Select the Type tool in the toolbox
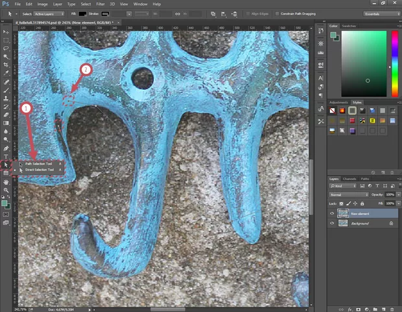Image resolution: width=402 pixels, height=312 pixels. coord(6,156)
